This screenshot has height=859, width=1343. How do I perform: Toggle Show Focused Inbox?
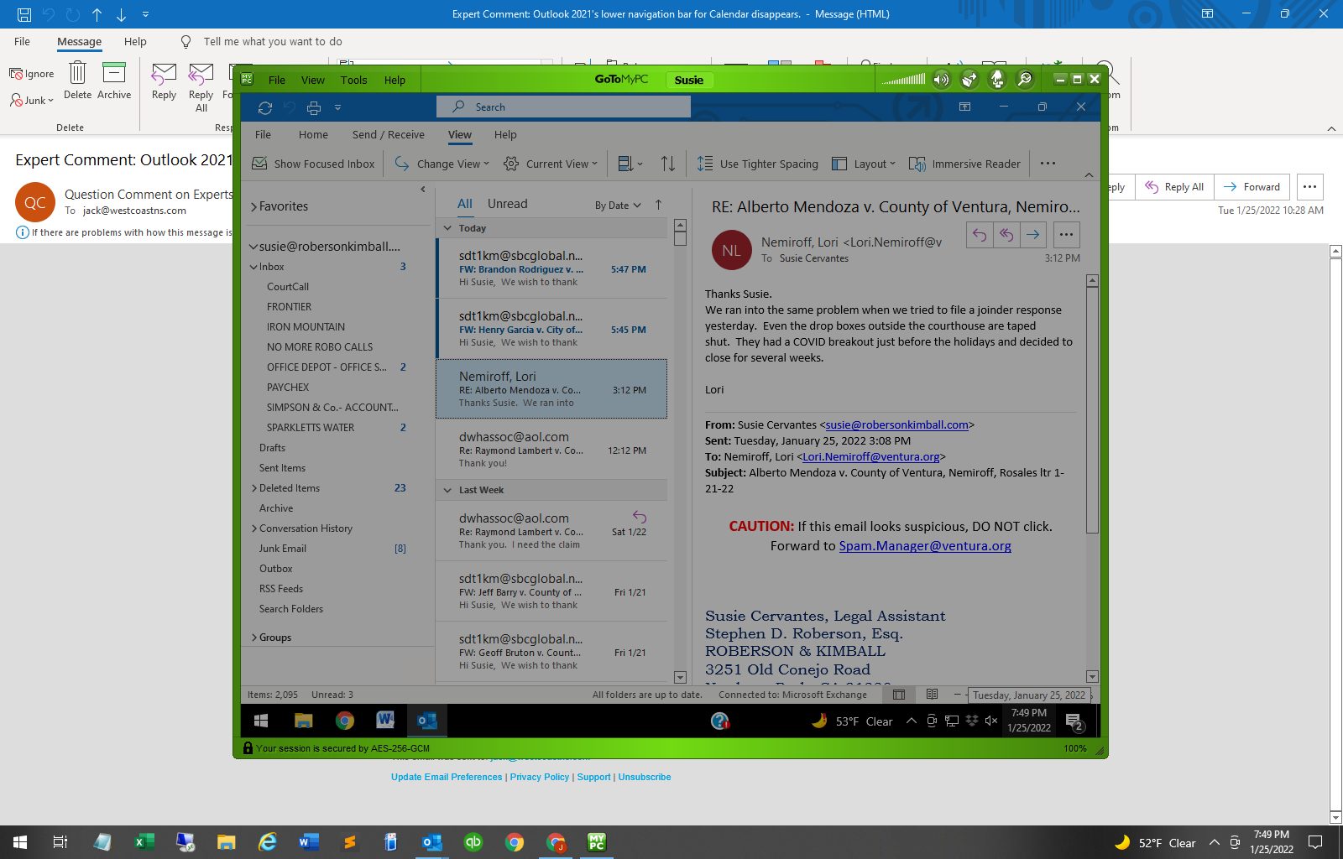coord(312,163)
